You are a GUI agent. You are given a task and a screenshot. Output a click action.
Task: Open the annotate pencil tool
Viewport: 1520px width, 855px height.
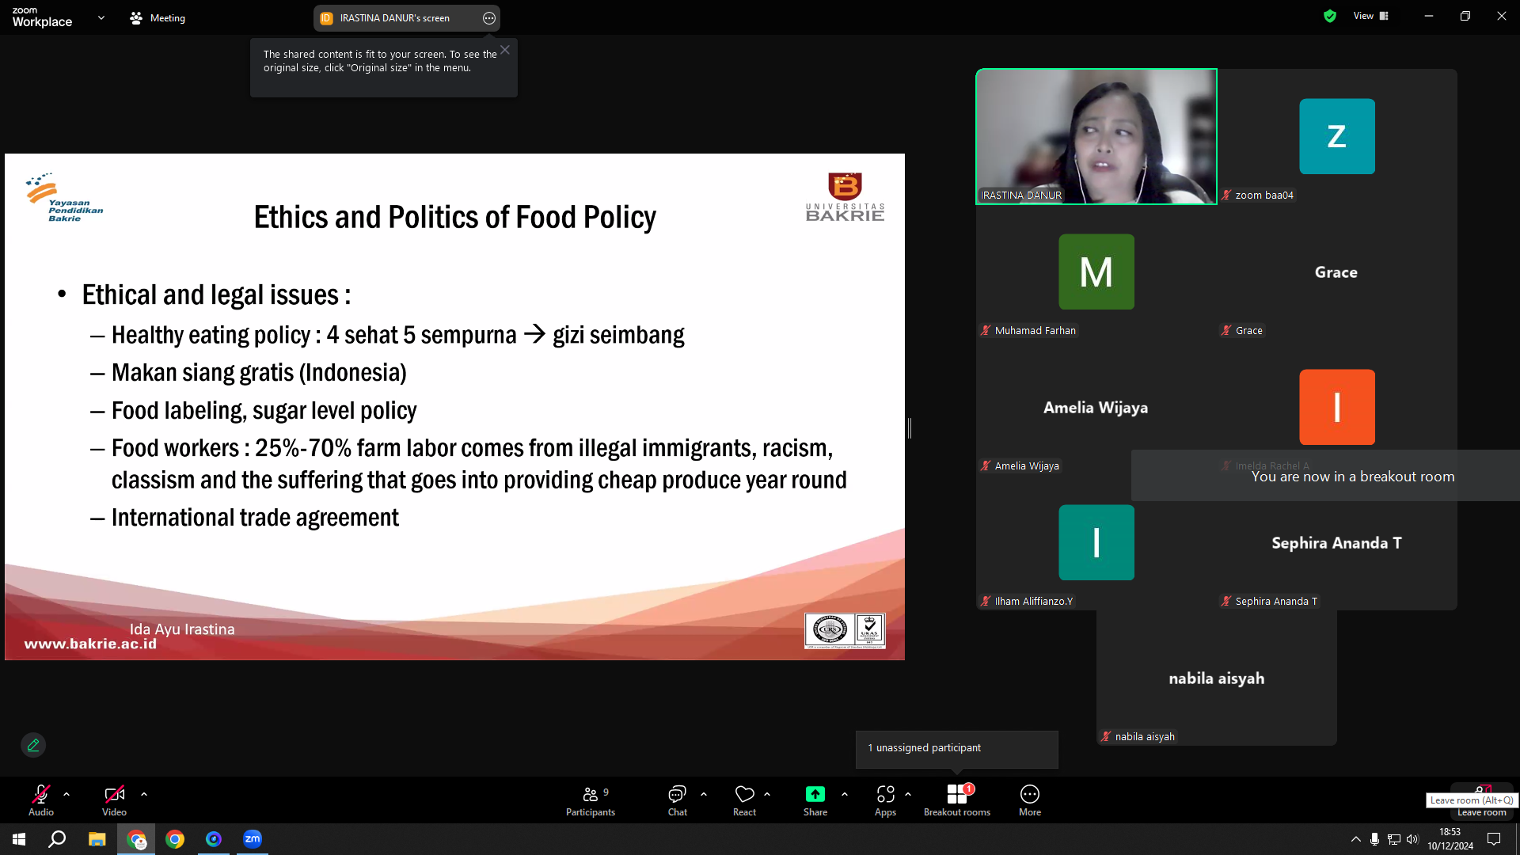33,745
